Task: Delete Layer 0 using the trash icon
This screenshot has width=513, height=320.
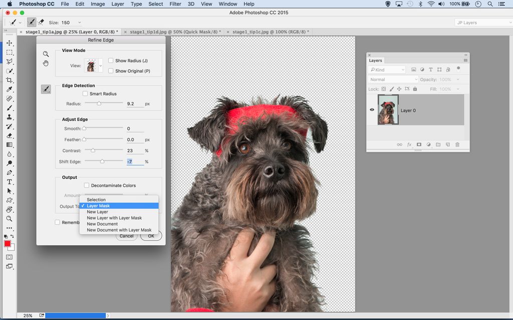Action: [x=457, y=144]
